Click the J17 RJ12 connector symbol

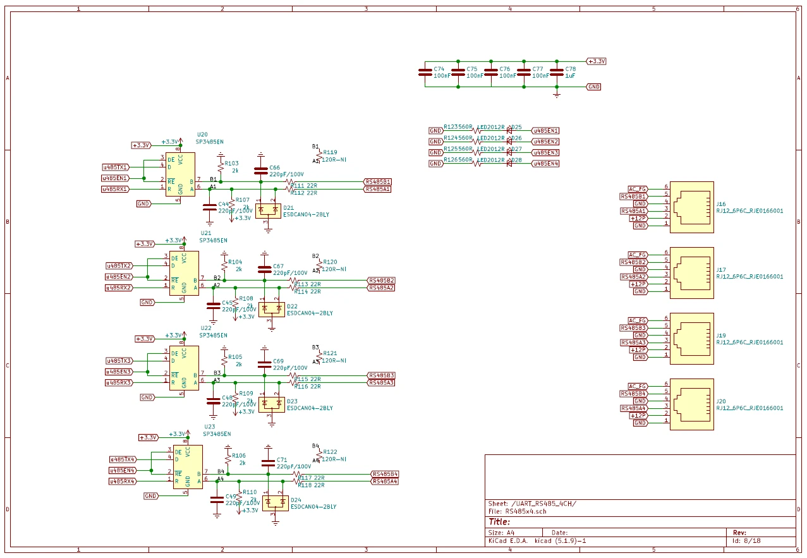tap(692, 273)
